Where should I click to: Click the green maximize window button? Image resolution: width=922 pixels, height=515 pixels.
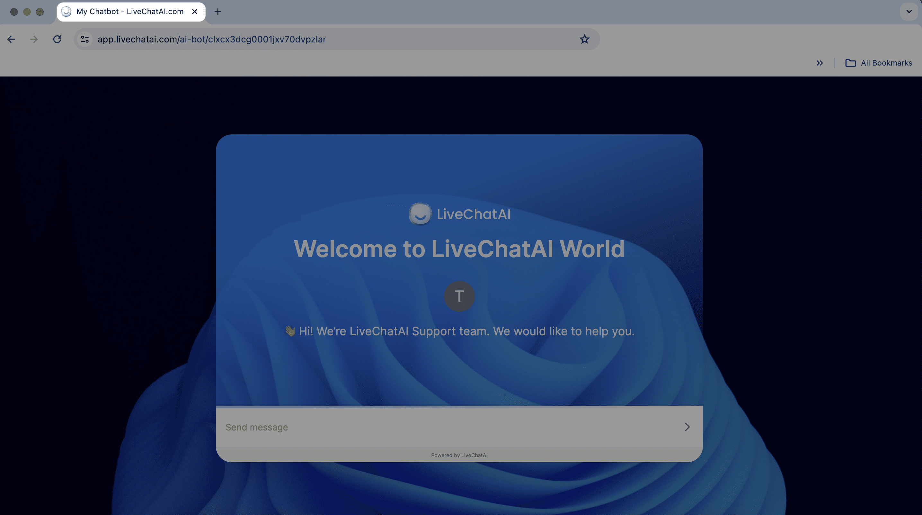(40, 12)
